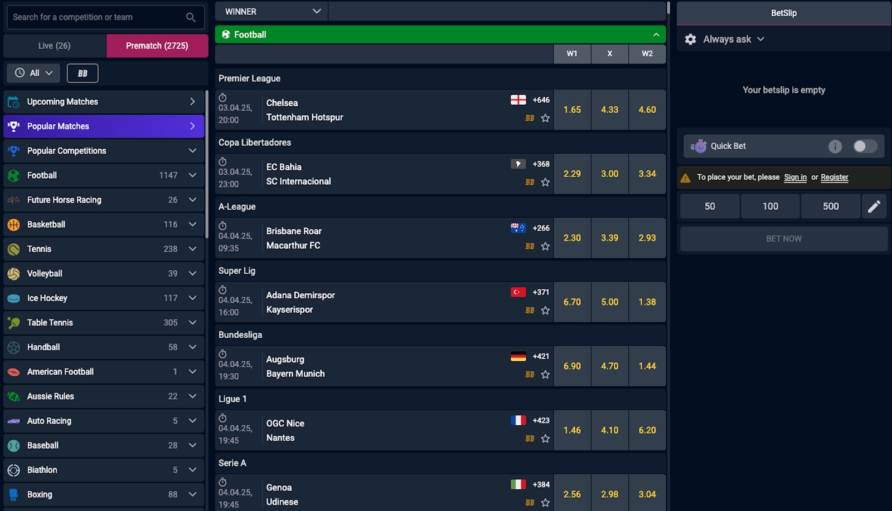Edit stake amount with the pencil icon

coord(874,206)
